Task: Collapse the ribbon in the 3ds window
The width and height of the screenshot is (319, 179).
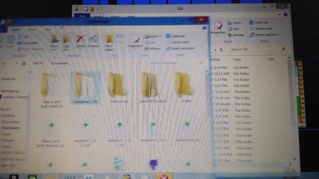Action: (279, 14)
